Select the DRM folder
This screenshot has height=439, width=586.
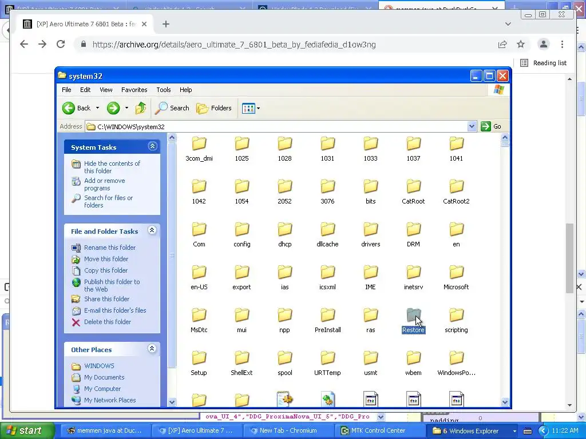coord(413,234)
